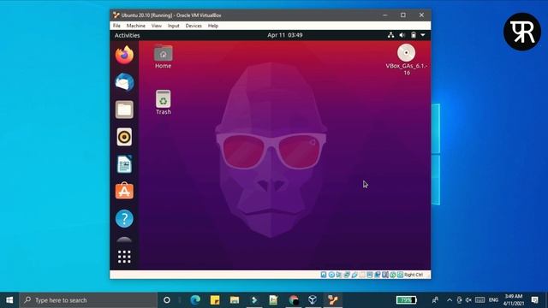
Task: Open the VirtualBox View menu
Action: (157, 26)
